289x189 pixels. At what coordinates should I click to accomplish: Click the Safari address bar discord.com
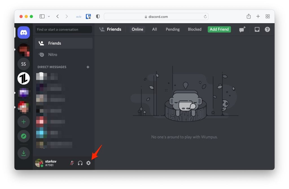click(156, 17)
